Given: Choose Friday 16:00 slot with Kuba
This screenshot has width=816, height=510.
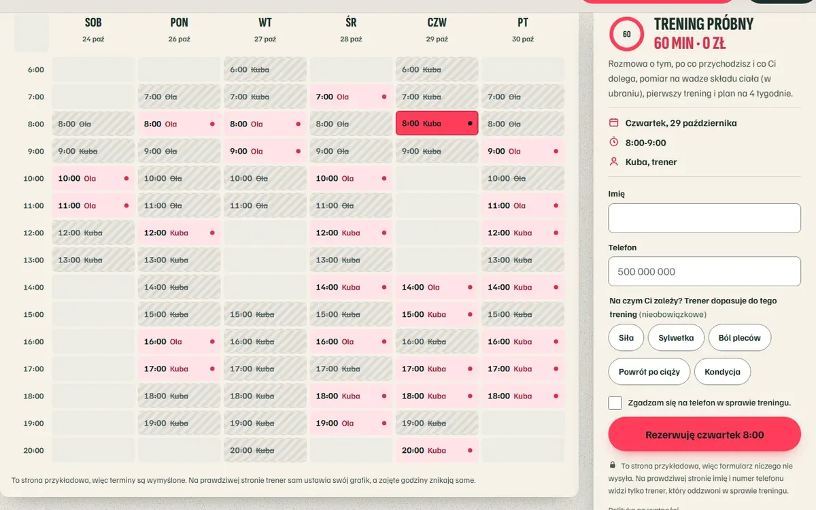Looking at the screenshot, I should (524, 341).
